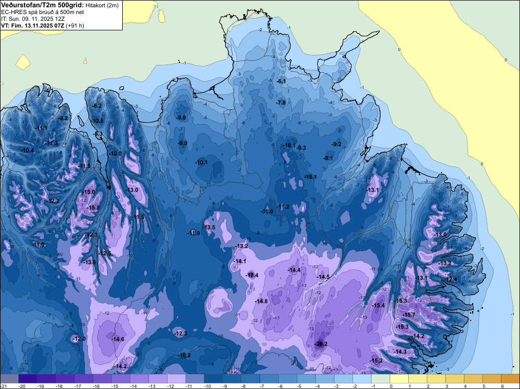The width and height of the screenshot is (520, 389).
Task: Click the -10.5 temperature label
Action: [97, 121]
